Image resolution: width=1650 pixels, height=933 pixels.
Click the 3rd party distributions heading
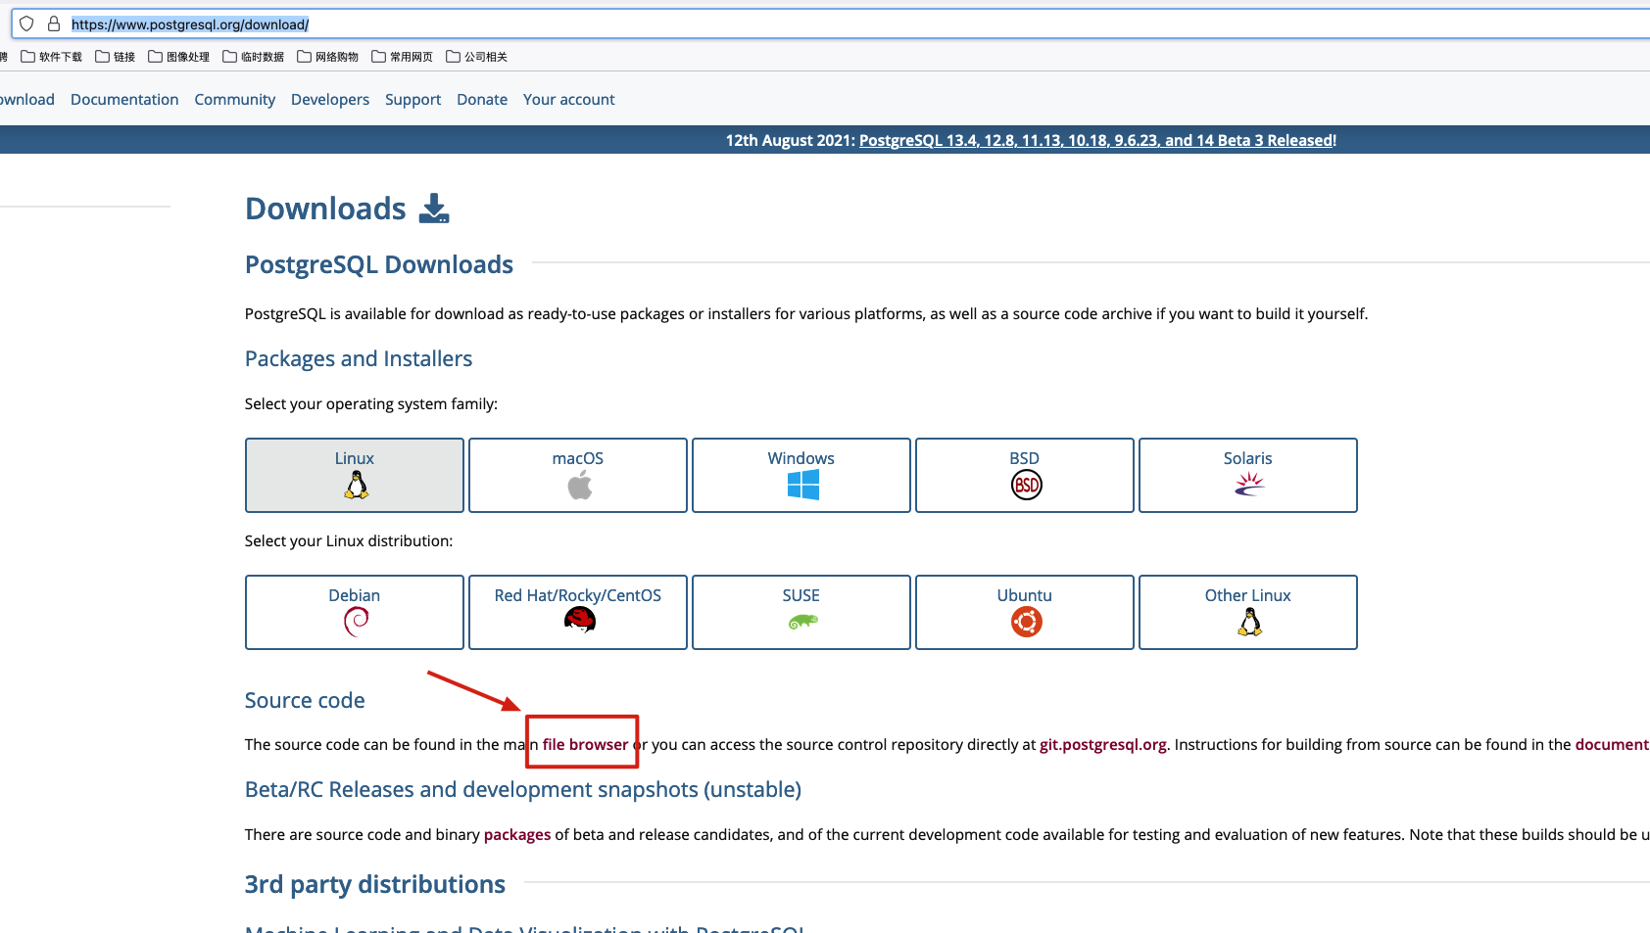point(375,884)
